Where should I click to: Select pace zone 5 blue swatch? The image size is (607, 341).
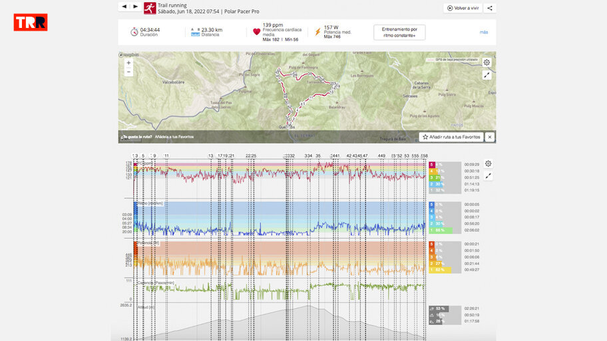point(432,205)
